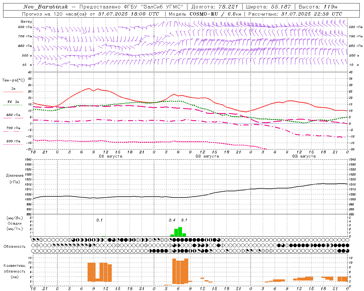The height and width of the screenshot is (291, 364).
Task: Click the 'Облачность' cloudiness label
Action: pyautogui.click(x=15, y=246)
